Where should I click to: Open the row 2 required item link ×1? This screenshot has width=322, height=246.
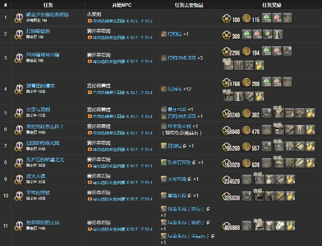click(175, 34)
